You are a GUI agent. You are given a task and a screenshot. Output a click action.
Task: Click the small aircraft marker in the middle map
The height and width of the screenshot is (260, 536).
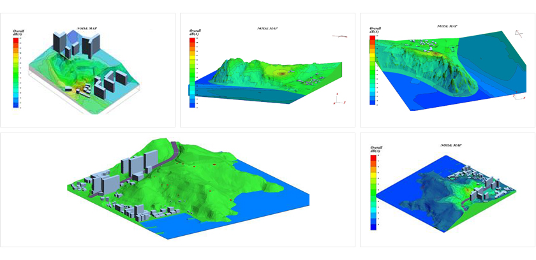point(341,37)
